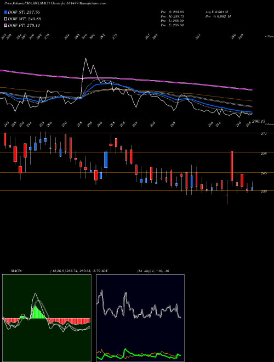Click the white DOW MT legend swatch
The width and height of the screenshot is (274, 362).
tap(5, 19)
